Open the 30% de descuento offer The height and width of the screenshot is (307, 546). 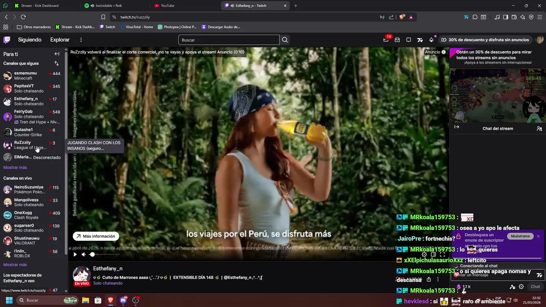coord(485,40)
